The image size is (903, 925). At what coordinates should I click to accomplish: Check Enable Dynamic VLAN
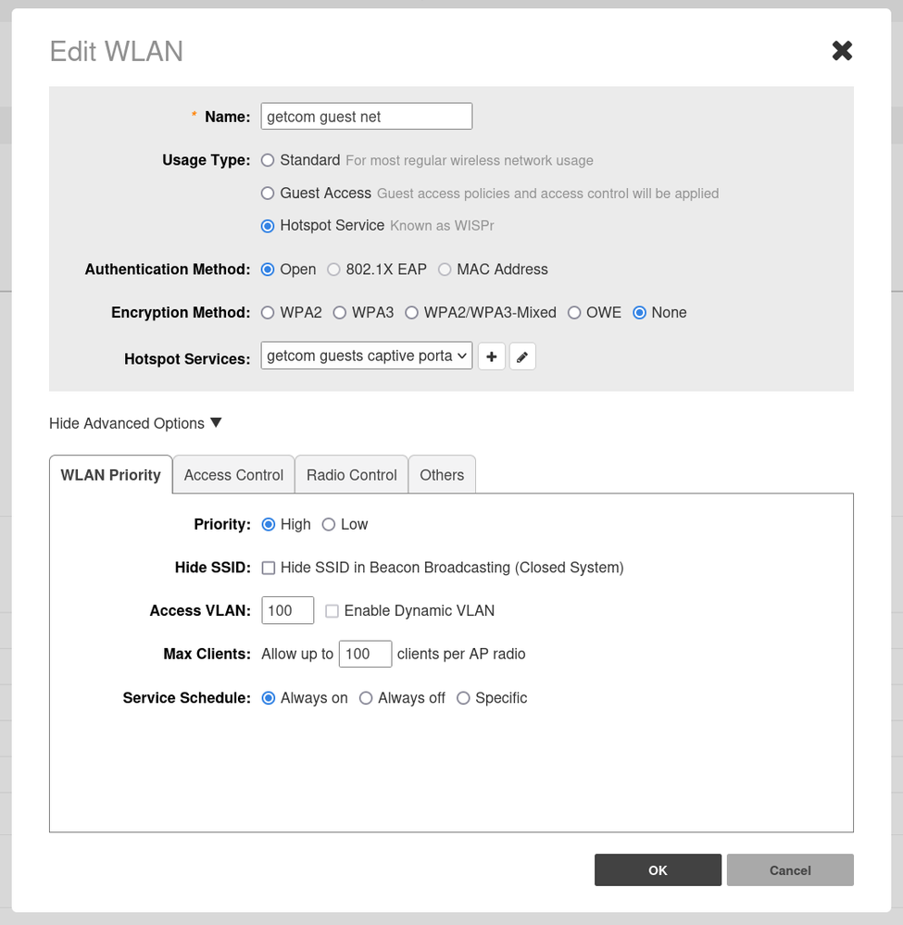tap(332, 611)
